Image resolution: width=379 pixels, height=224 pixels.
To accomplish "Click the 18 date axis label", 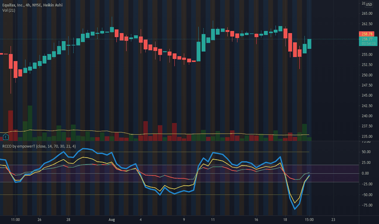I will tap(285, 220).
